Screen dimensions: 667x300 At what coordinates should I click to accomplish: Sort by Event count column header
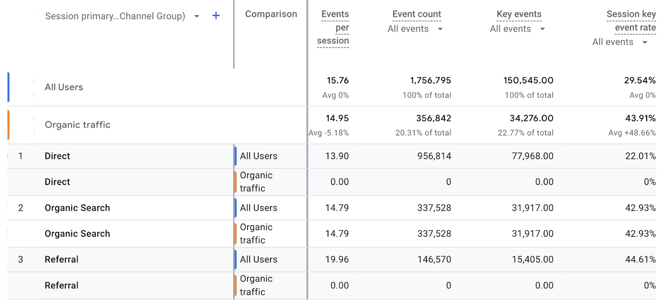point(416,14)
